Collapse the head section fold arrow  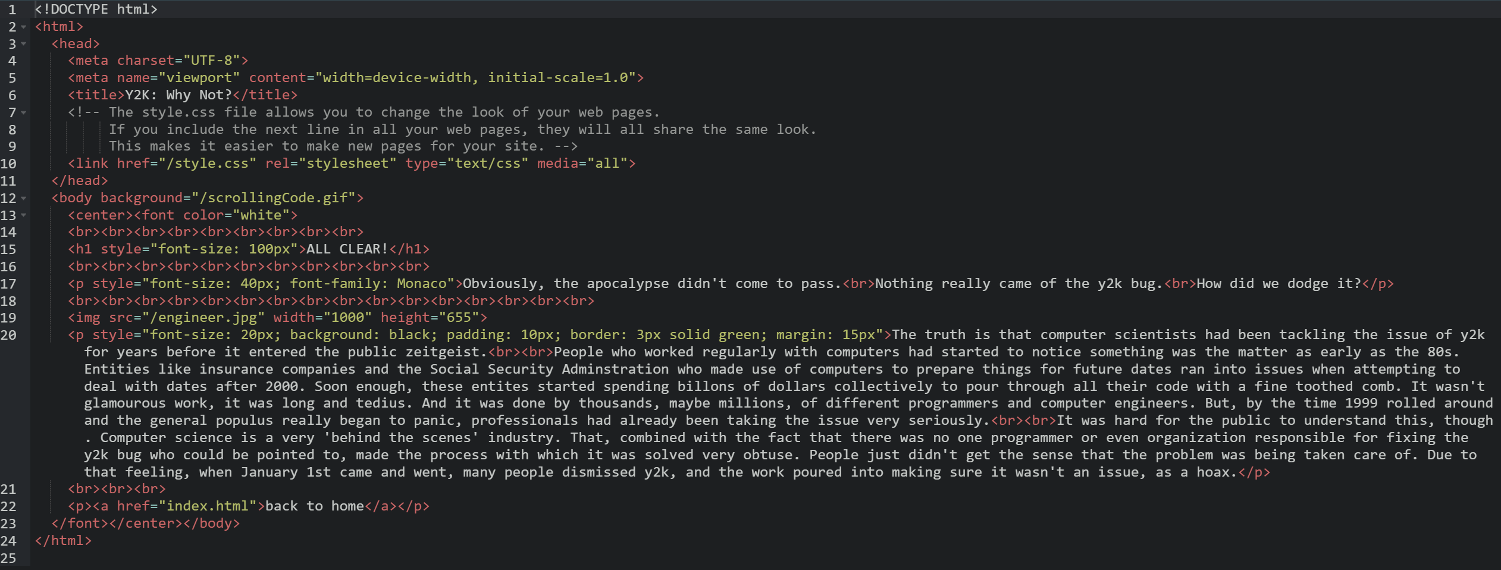click(24, 44)
